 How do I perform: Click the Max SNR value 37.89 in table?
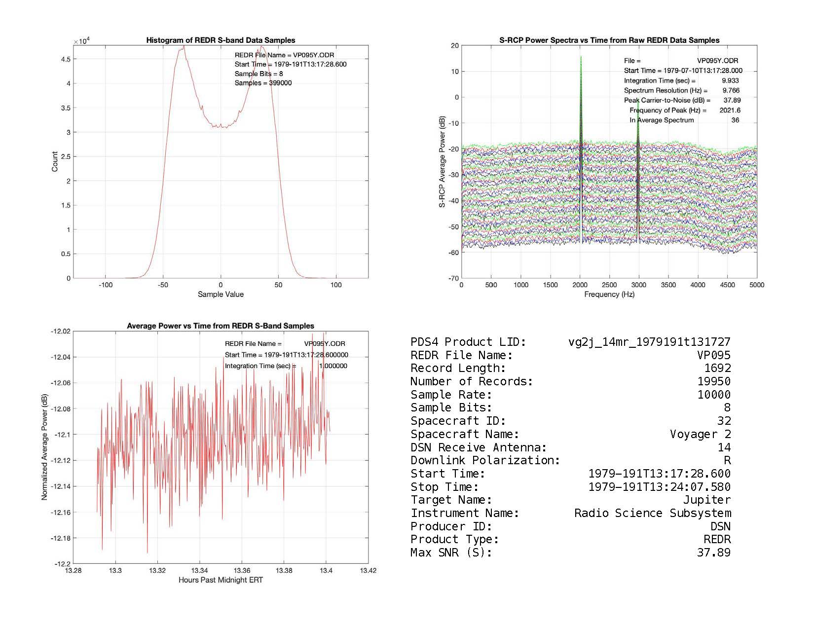pyautogui.click(x=713, y=553)
